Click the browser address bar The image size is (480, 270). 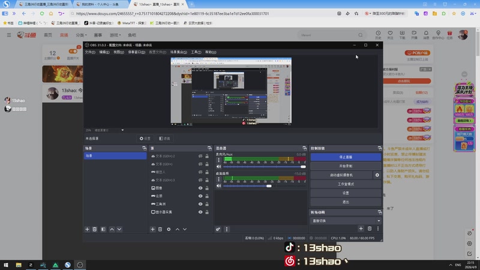tap(203, 13)
